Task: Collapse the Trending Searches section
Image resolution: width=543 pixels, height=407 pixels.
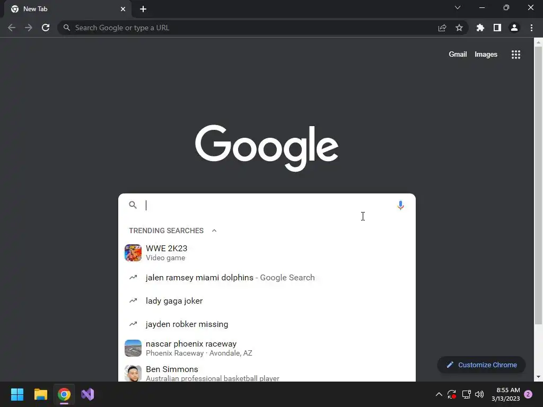Action: [x=214, y=231]
